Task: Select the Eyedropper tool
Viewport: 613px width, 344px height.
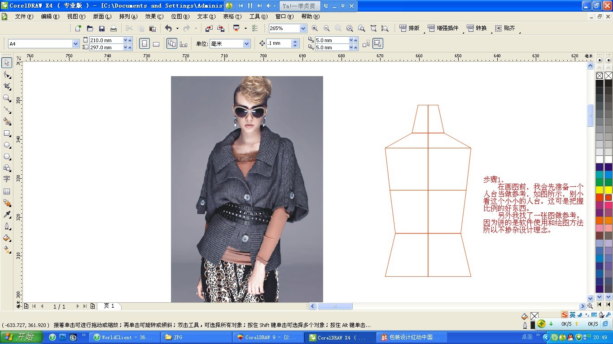Action: pyautogui.click(x=7, y=215)
